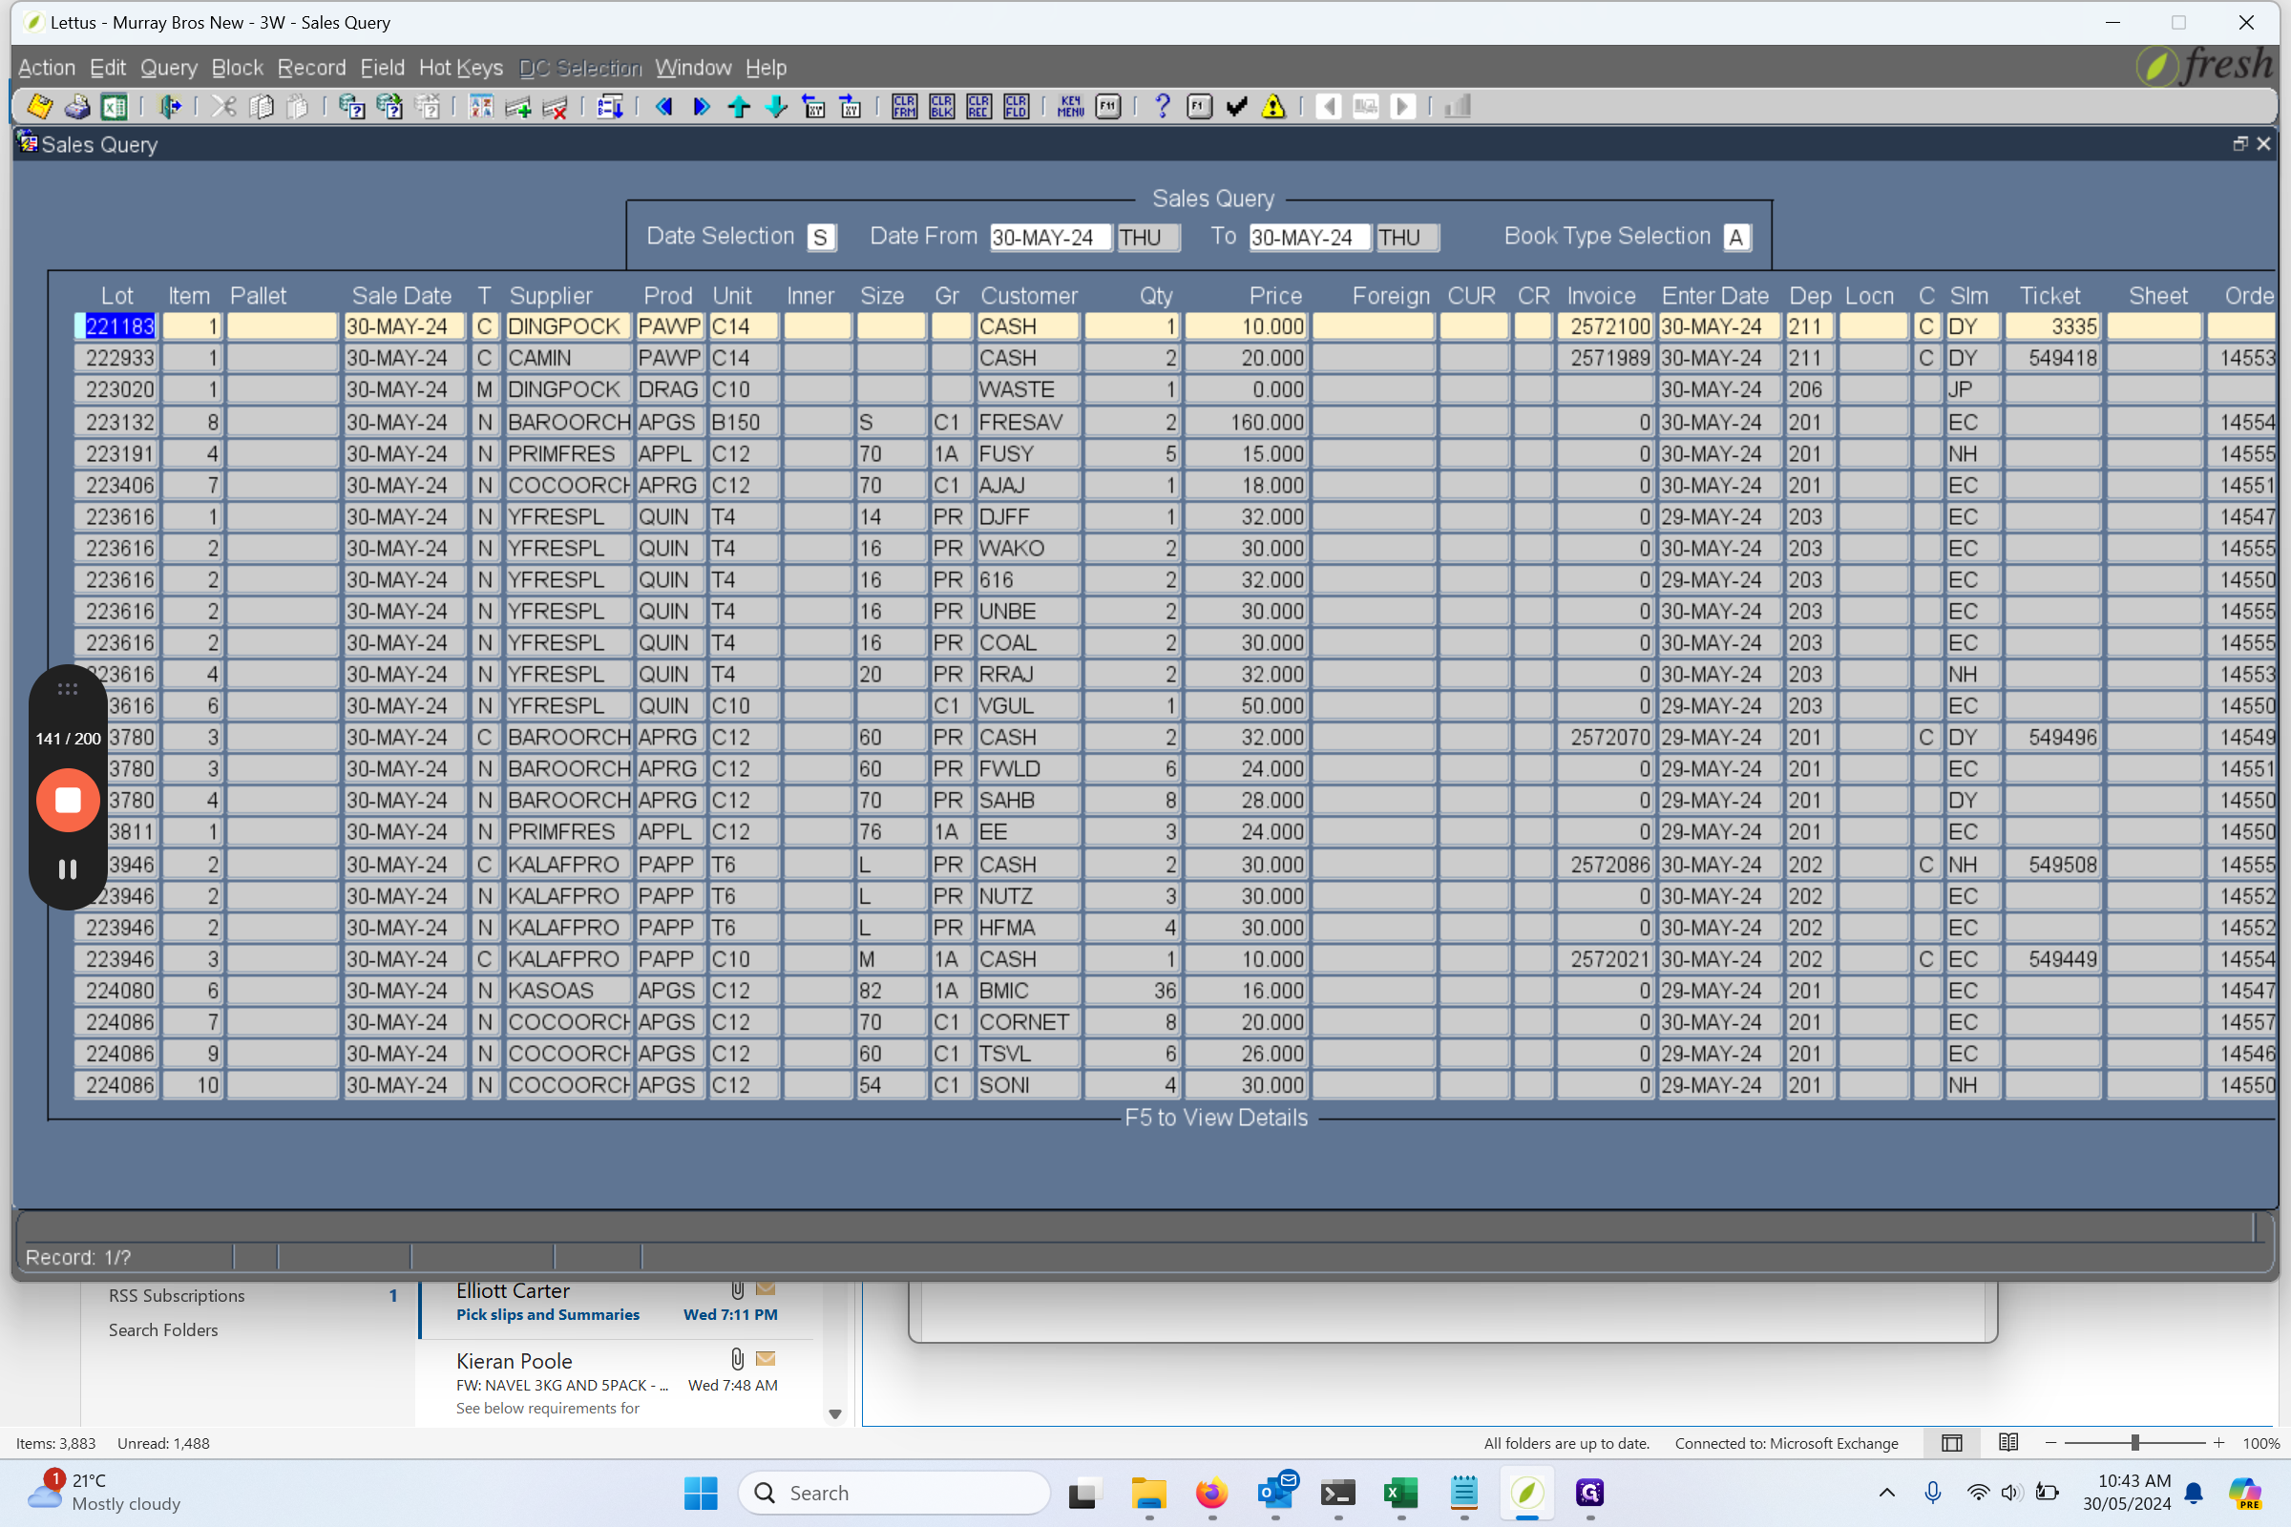Click the Copy toolbar icon
Image resolution: width=2291 pixels, height=1527 pixels.
pyautogui.click(x=261, y=106)
